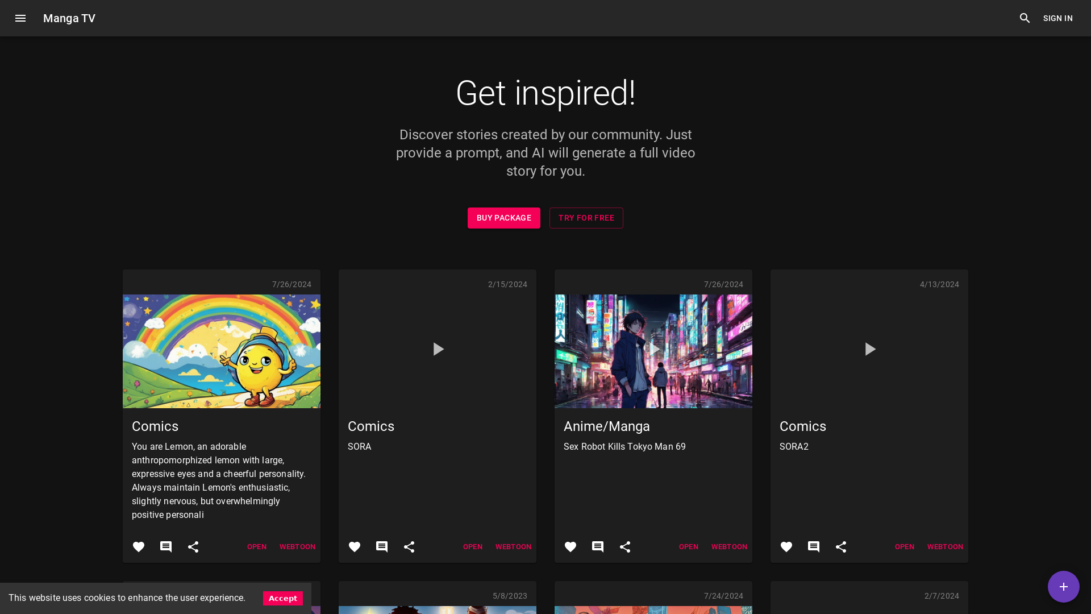This screenshot has width=1091, height=614.
Task: Click Sign In in the header
Action: pyautogui.click(x=1058, y=18)
